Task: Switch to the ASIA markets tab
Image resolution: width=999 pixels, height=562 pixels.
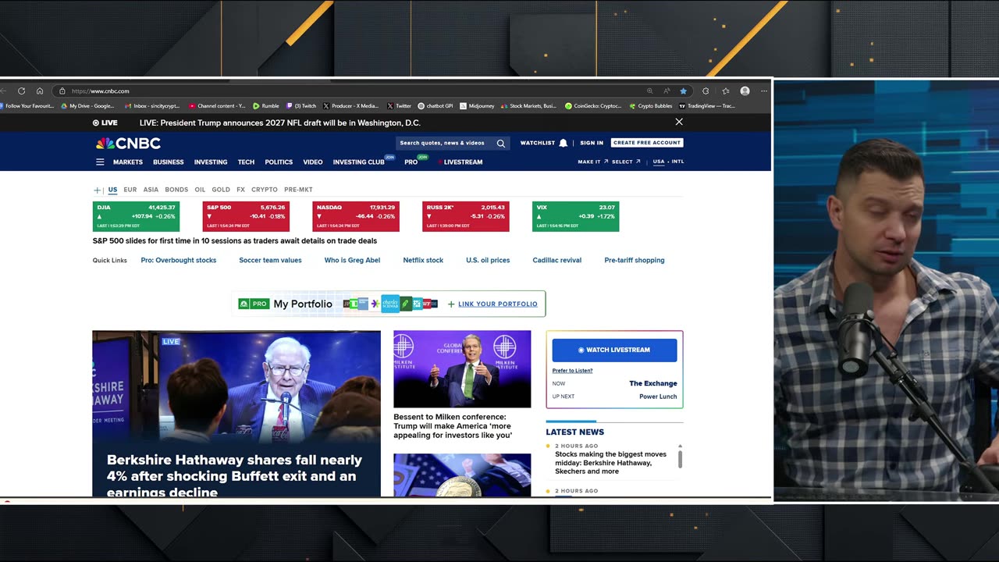Action: click(151, 190)
